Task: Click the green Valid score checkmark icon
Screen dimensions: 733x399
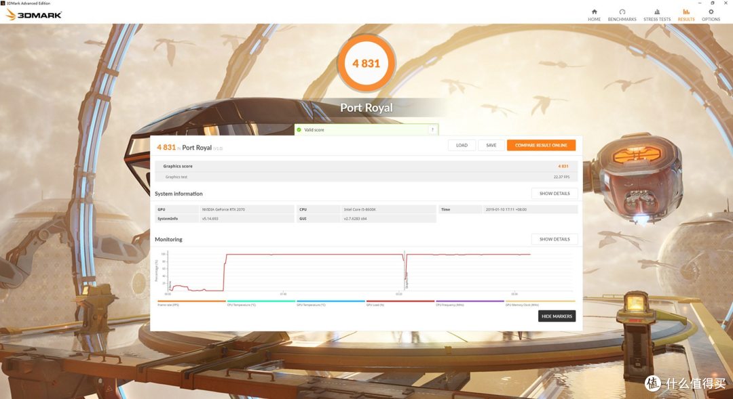Action: [x=299, y=130]
